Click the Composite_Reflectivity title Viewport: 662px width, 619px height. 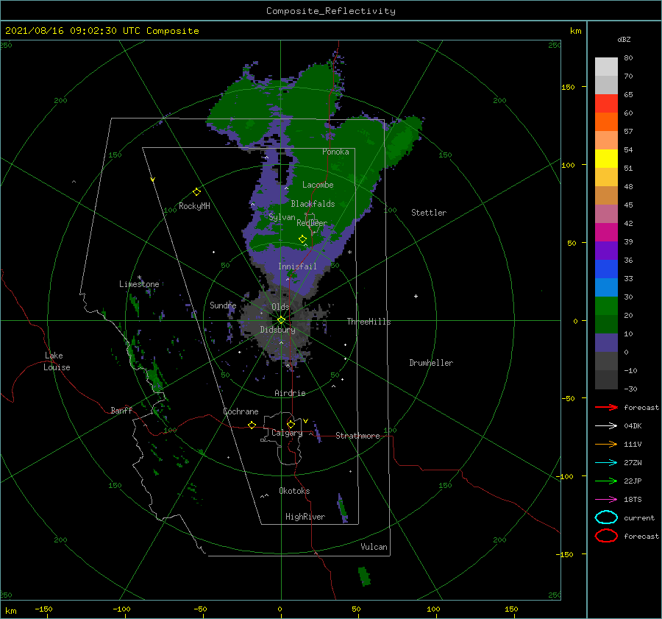coord(331,11)
